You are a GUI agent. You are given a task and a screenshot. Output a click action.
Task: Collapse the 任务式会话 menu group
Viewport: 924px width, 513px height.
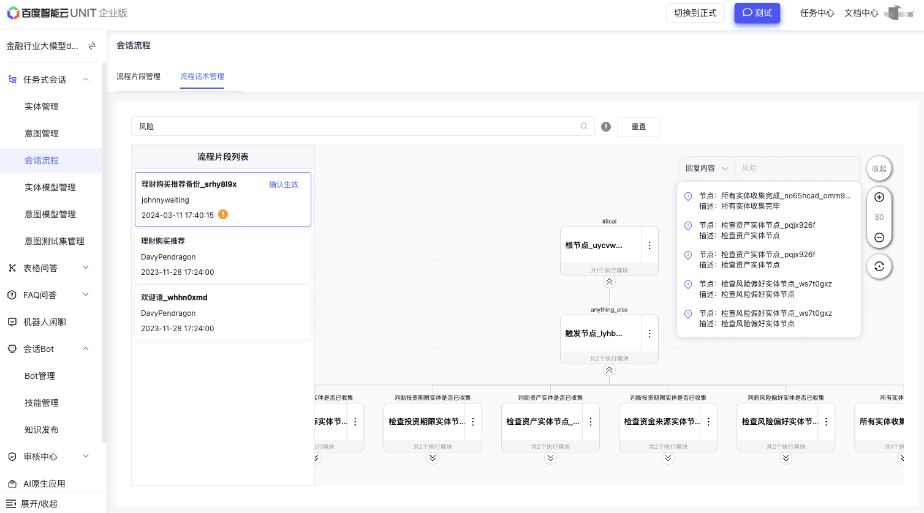click(86, 80)
